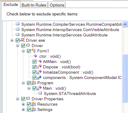Click the Main method icon

point(39,88)
